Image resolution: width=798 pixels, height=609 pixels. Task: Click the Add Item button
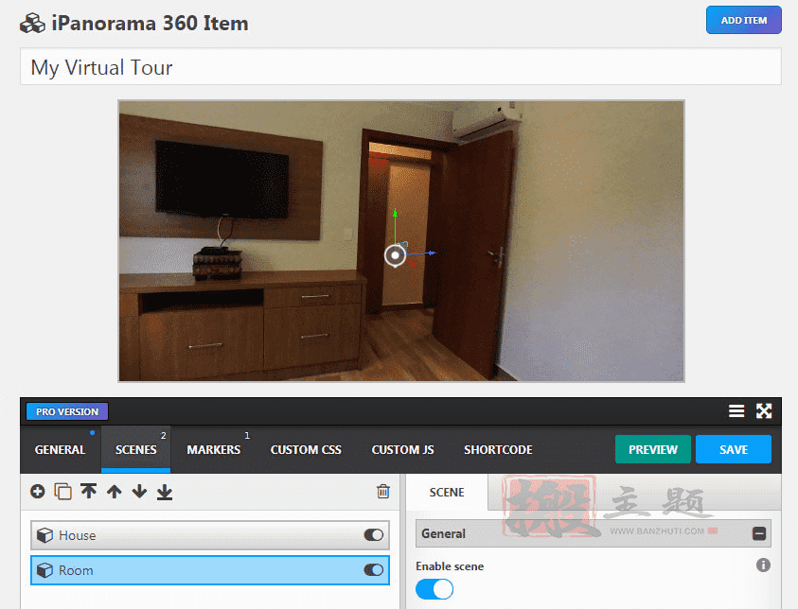tap(743, 21)
